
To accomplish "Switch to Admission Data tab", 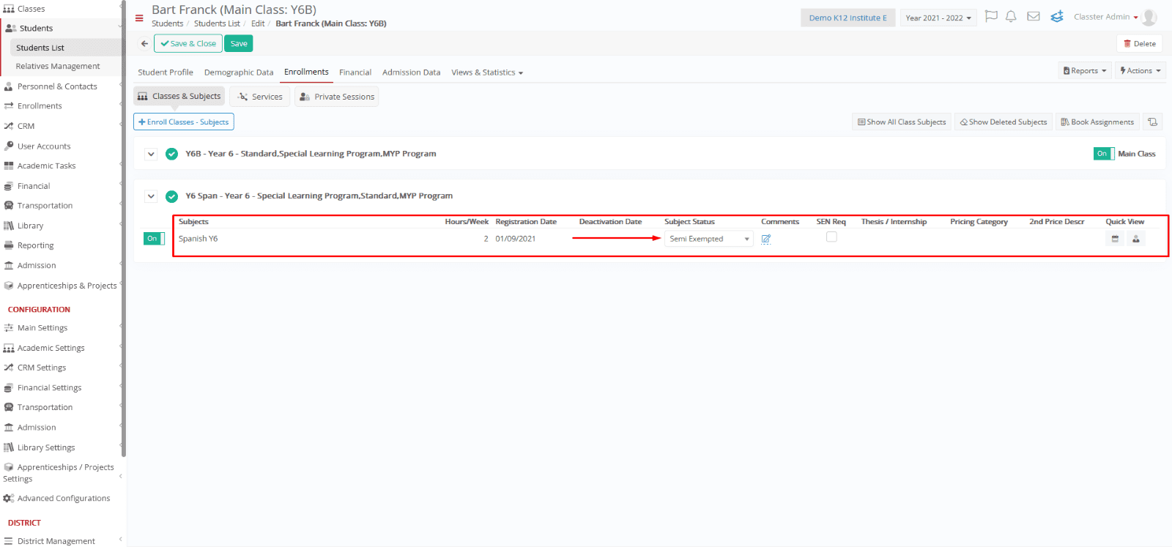I will pos(412,72).
